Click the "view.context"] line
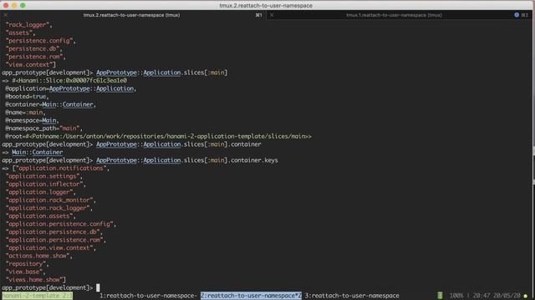Viewport: 535px width, 300px height. pos(31,65)
